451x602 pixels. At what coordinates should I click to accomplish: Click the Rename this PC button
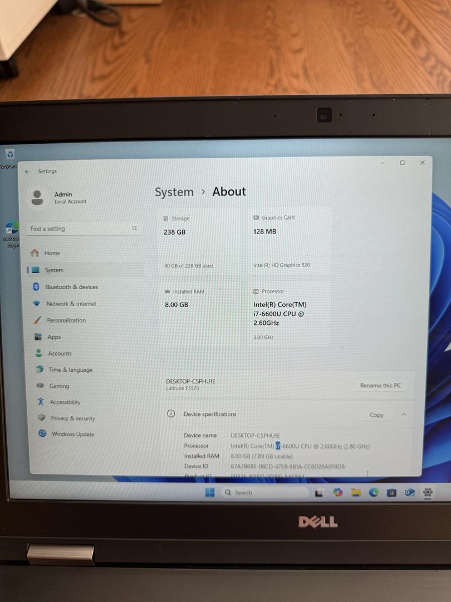[x=380, y=385]
